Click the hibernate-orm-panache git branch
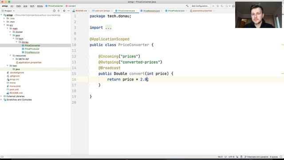The width and height of the screenshot is (284, 160). (256, 157)
